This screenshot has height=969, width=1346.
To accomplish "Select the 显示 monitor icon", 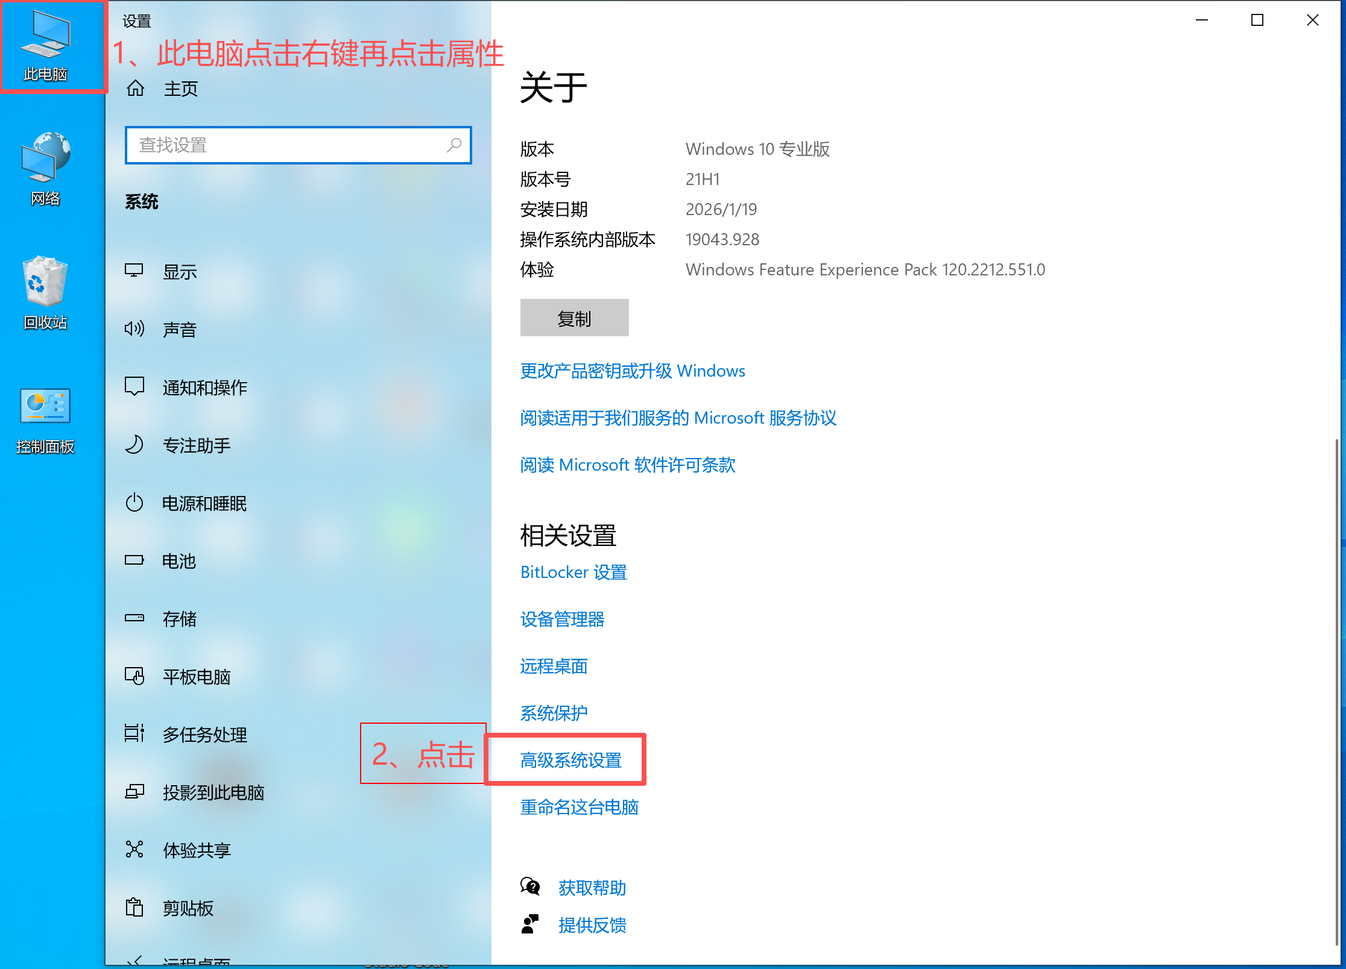I will (134, 271).
